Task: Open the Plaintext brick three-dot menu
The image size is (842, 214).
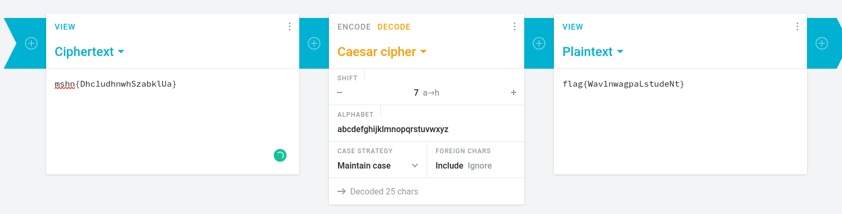Action: [x=797, y=26]
